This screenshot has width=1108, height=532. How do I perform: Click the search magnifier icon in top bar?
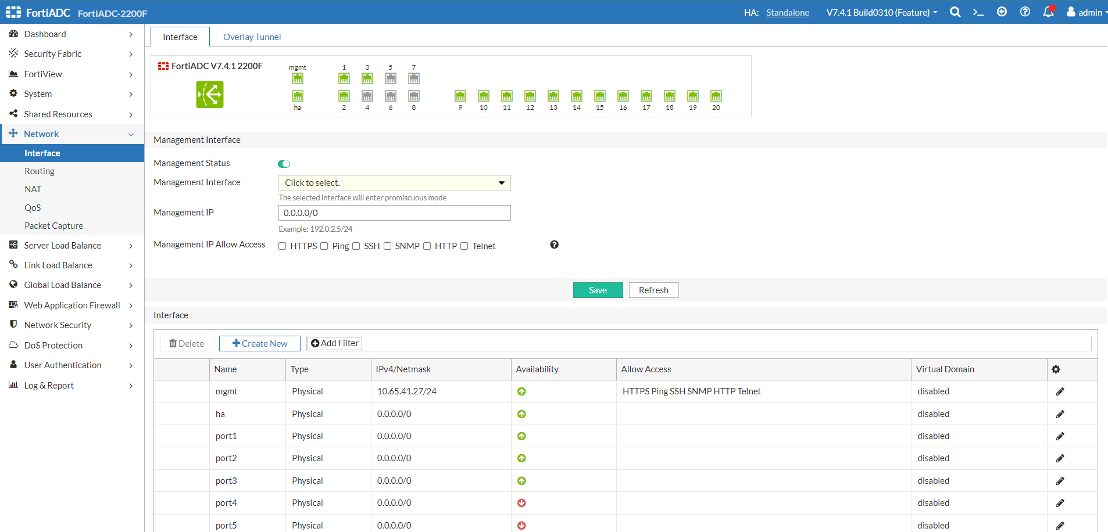(x=955, y=12)
